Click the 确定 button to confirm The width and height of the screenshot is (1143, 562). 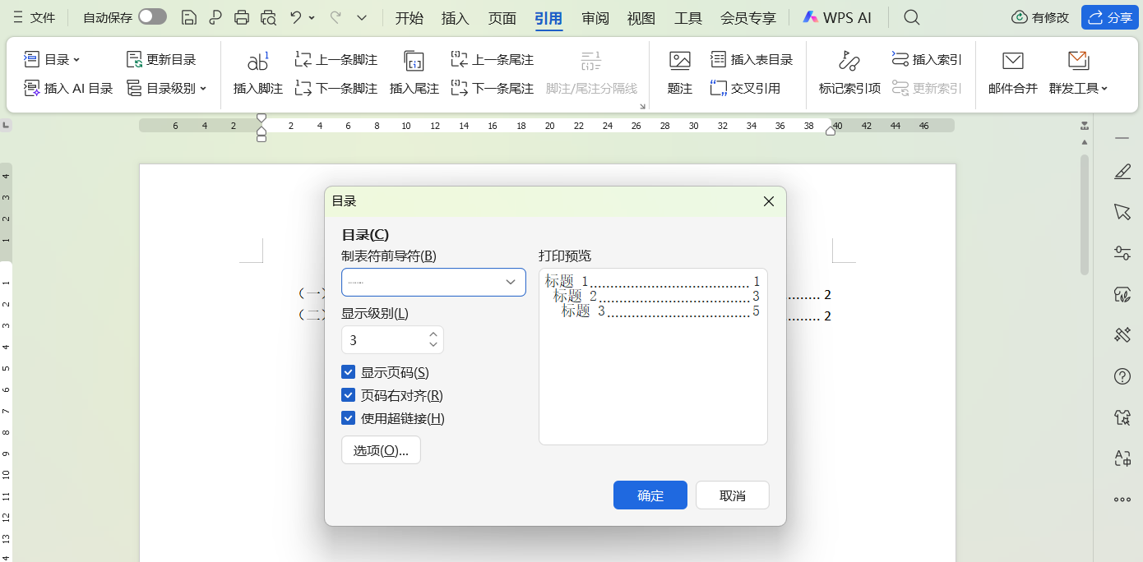(x=650, y=495)
